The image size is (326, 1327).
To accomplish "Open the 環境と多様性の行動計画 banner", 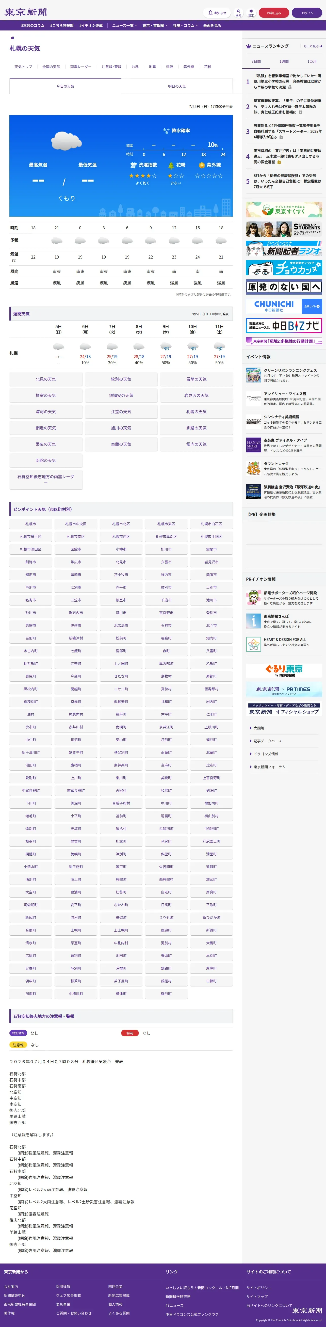I will click(284, 341).
